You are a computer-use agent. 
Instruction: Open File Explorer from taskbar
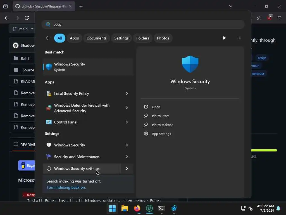click(125, 208)
